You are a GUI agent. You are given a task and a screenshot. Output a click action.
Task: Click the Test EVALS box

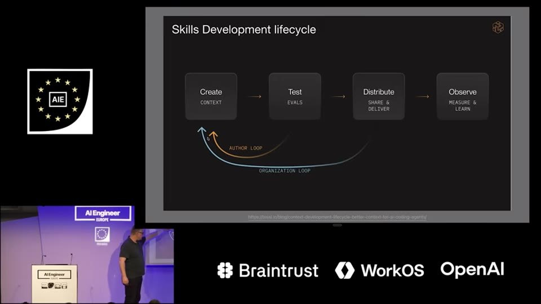[x=295, y=96]
